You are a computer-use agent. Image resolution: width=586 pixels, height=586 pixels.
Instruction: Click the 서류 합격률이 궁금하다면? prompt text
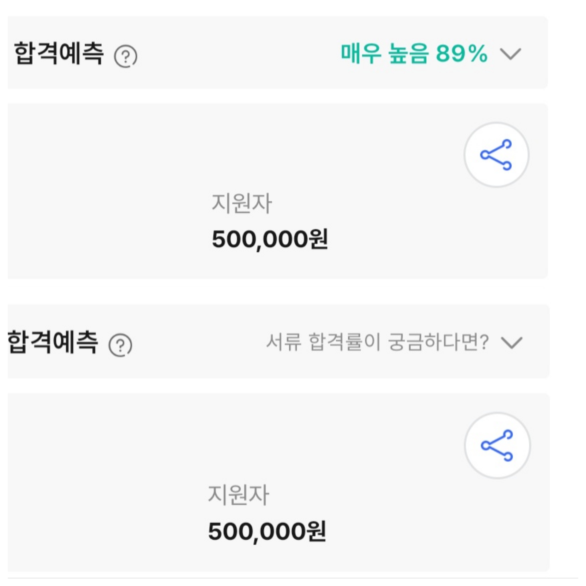[x=377, y=342]
